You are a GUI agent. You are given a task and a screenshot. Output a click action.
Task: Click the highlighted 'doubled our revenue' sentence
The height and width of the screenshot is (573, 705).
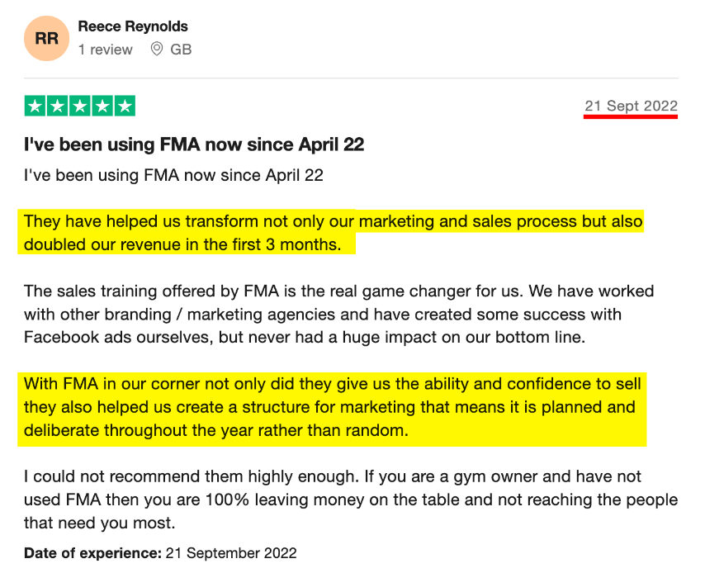pyautogui.click(x=334, y=233)
